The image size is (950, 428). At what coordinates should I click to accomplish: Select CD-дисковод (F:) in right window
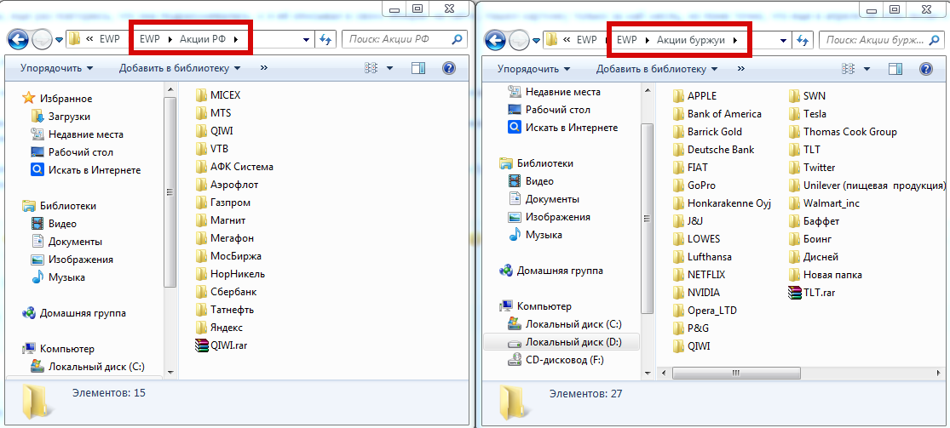click(556, 360)
